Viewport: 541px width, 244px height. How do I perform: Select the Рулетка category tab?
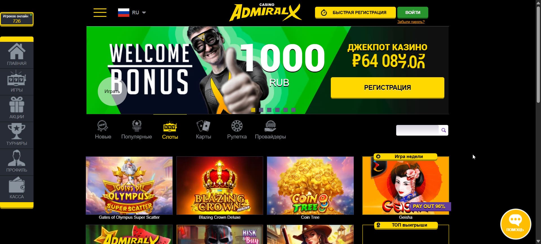[x=237, y=130]
